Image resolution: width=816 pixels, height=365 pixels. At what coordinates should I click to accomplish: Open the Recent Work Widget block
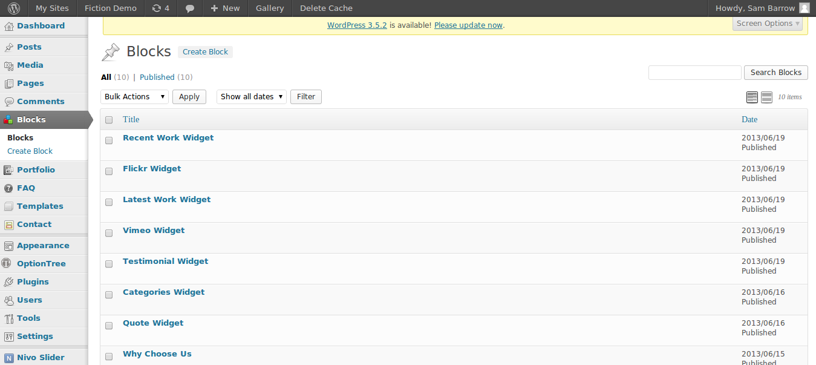coord(168,138)
